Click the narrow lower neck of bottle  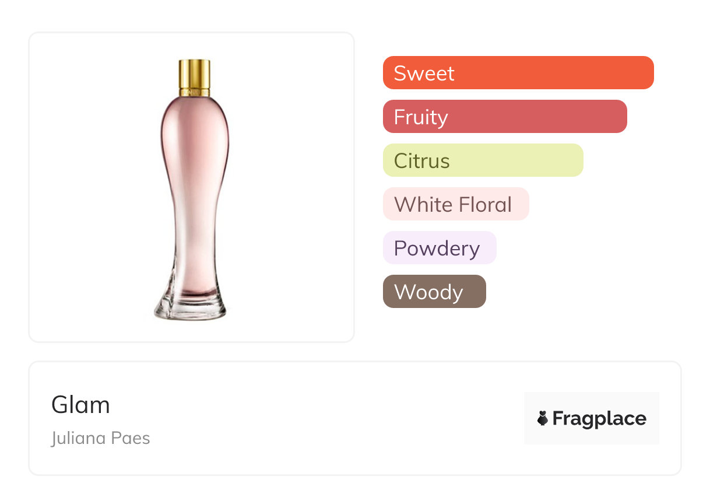(192, 245)
